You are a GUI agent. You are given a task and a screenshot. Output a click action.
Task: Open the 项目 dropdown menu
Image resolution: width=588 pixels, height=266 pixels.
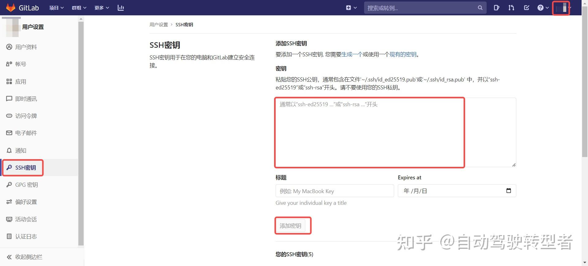pyautogui.click(x=56, y=8)
